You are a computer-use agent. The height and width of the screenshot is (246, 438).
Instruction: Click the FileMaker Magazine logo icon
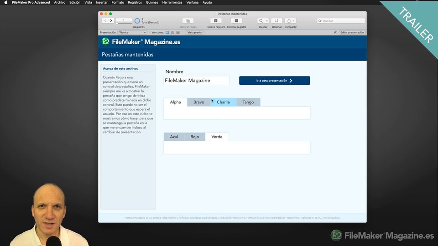click(105, 41)
